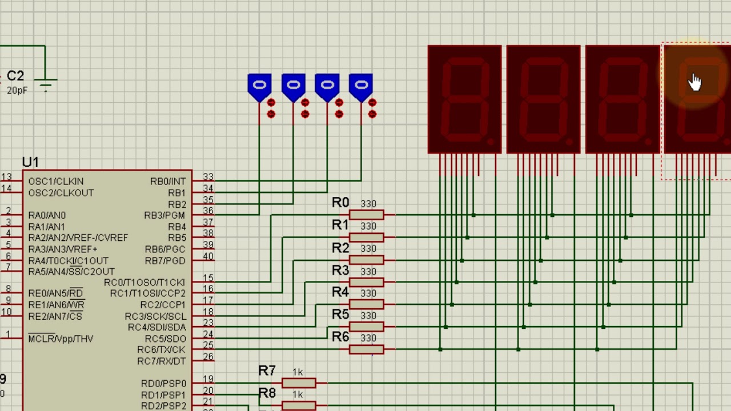Select resistor R5 body
This screenshot has height=411, width=731.
366,327
